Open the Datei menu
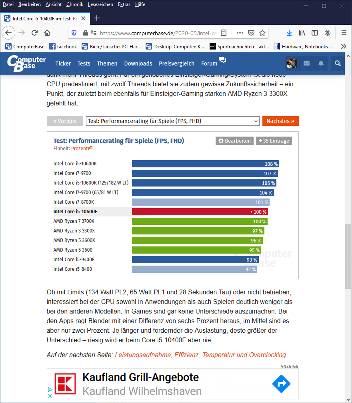 tap(8, 4)
